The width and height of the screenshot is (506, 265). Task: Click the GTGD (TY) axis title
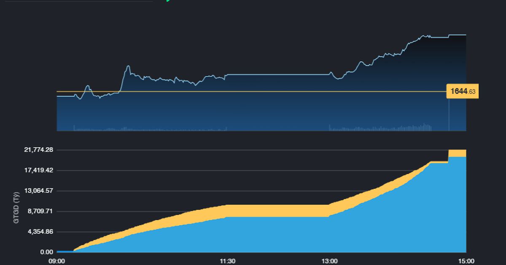pyautogui.click(x=16, y=207)
